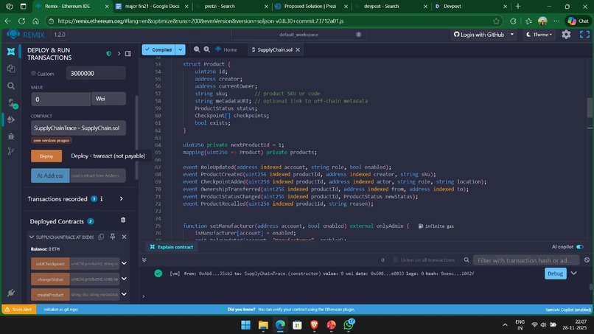Toggle fullscreen layout icon
This screenshot has width=594, height=334.
click(x=584, y=35)
